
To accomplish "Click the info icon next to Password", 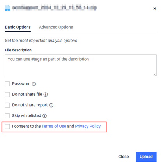I will (34, 84).
